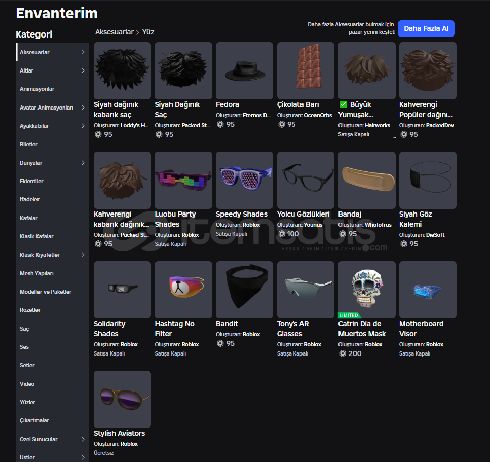This screenshot has height=462, width=490.
Task: Open the Kafalar category
Action: pyautogui.click(x=52, y=218)
